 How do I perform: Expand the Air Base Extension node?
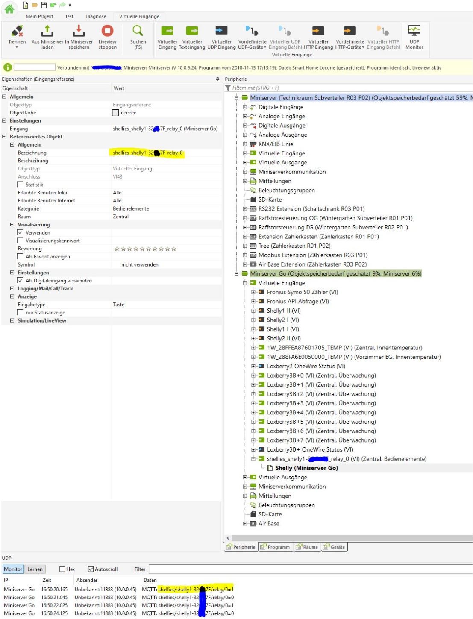pos(245,264)
